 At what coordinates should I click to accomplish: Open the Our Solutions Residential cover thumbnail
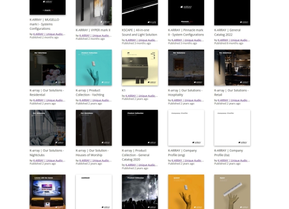[48, 67]
